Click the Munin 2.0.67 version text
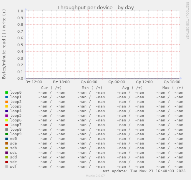Screen dimensions: 191x180 [95, 176]
